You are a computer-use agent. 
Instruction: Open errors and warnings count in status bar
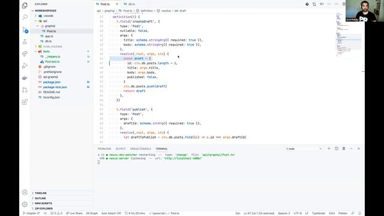56,214
